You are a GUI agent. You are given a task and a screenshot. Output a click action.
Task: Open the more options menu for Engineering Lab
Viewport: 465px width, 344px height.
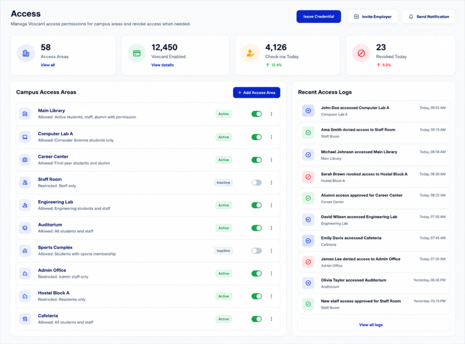pos(272,205)
